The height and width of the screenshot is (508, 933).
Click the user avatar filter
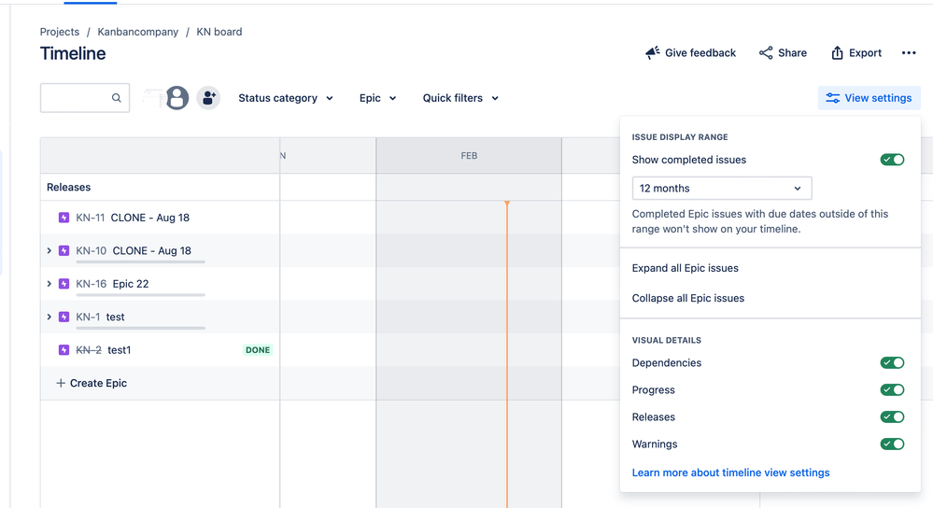pos(177,97)
